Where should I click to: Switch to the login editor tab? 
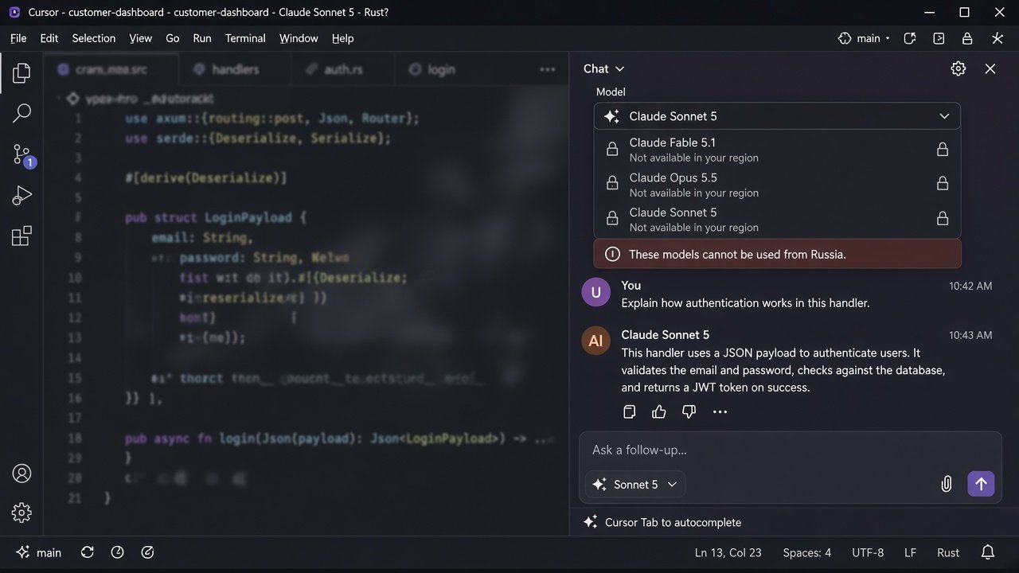click(440, 70)
